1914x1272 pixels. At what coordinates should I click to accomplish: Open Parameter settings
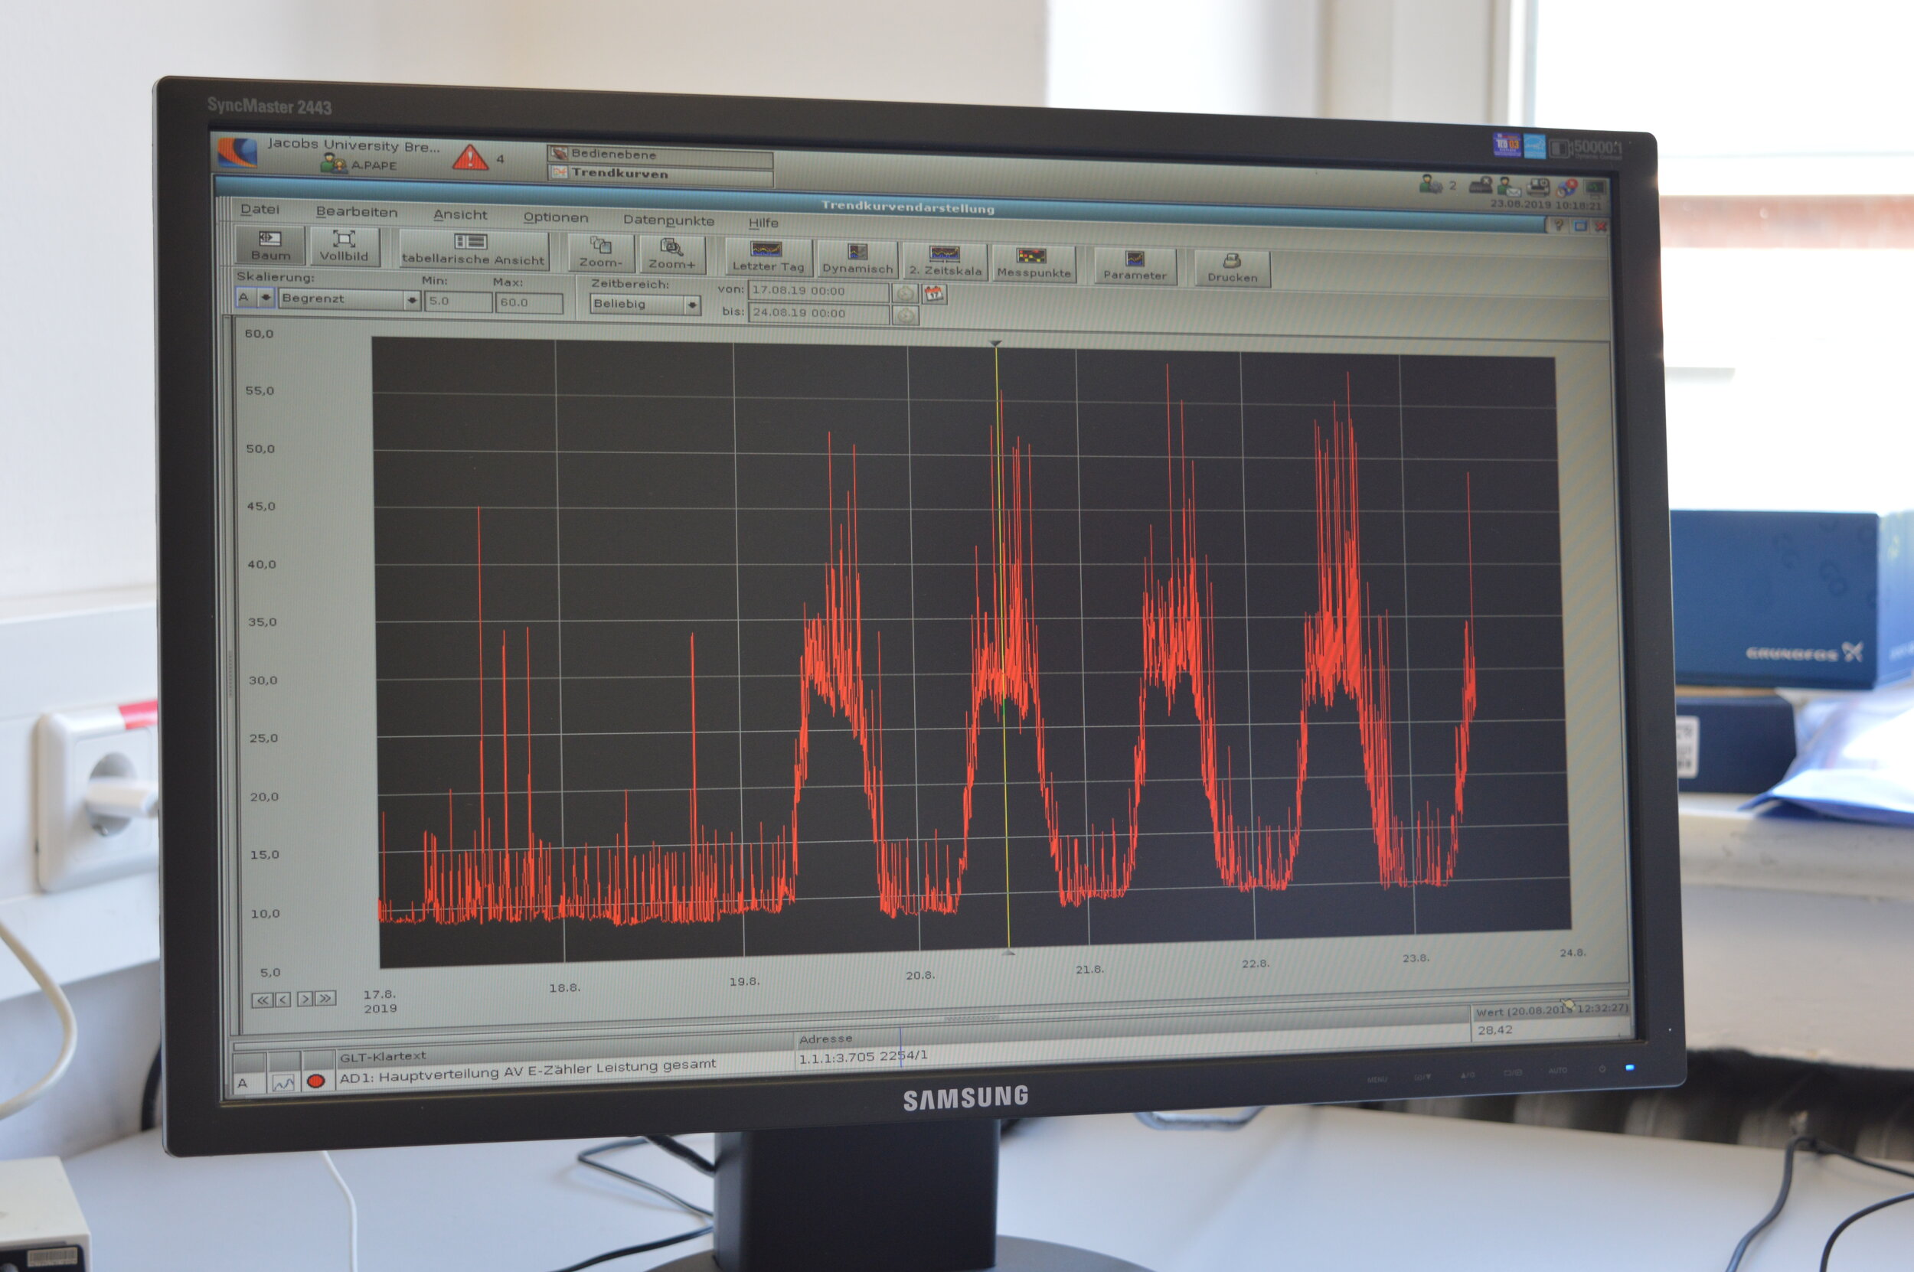pyautogui.click(x=1135, y=267)
